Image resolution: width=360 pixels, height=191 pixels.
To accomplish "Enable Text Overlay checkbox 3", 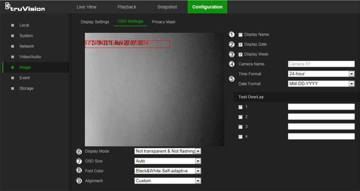I will tap(240, 127).
